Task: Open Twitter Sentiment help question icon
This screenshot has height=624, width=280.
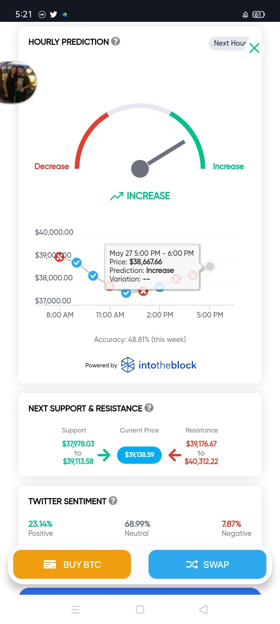Action: click(113, 501)
